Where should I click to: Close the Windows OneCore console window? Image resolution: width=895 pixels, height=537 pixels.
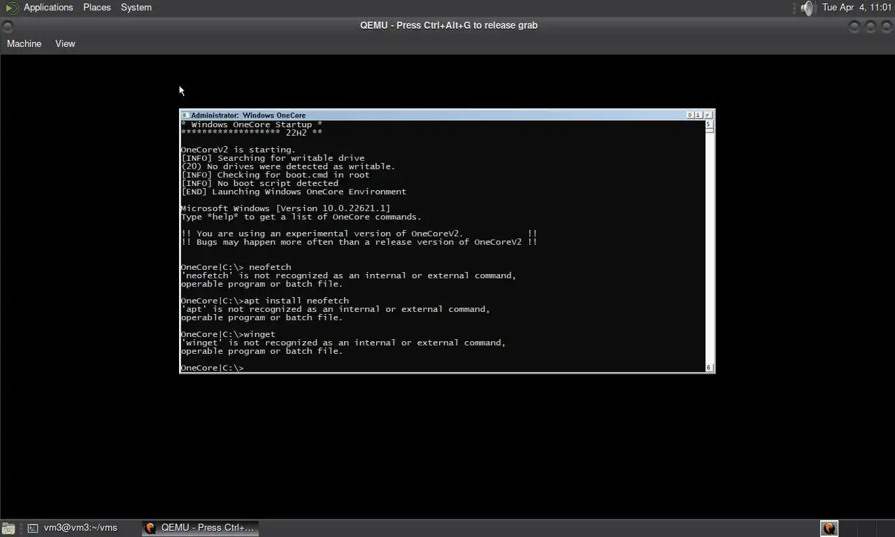coord(708,115)
